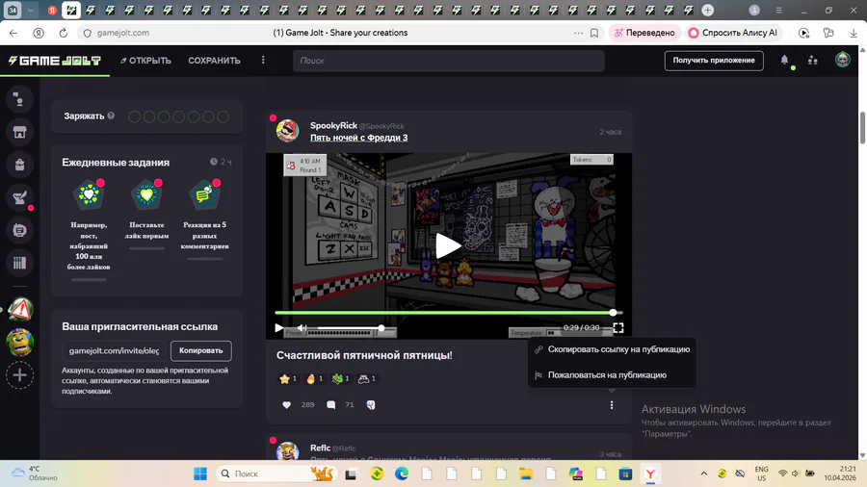Click the sticker icon next to comments
This screenshot has height=487, width=867.
tap(371, 405)
